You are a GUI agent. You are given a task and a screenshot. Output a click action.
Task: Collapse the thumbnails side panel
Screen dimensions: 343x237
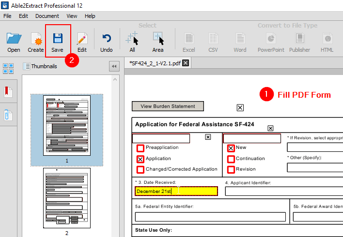pos(114,66)
